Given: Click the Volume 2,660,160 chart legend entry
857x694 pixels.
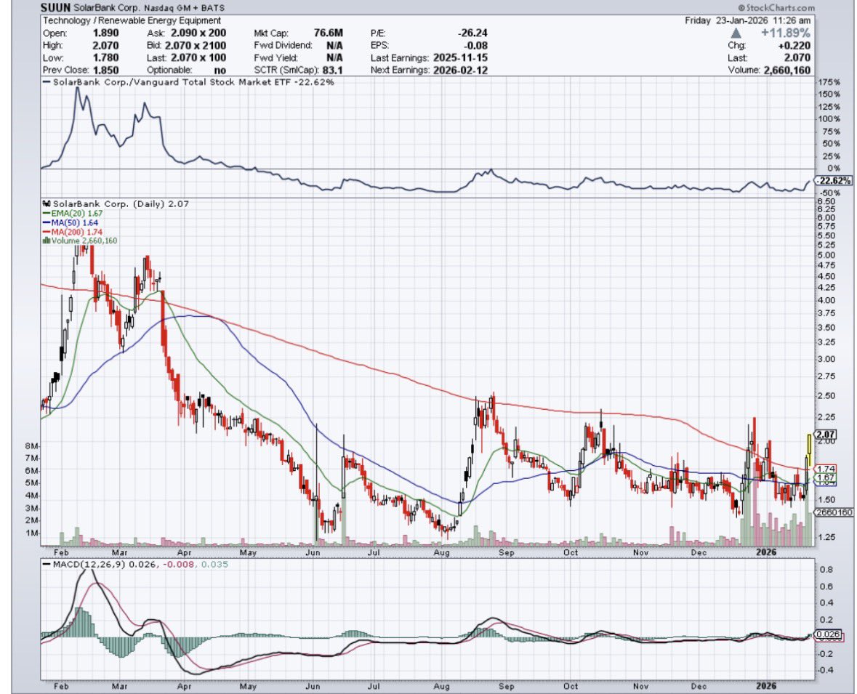Looking at the screenshot, I should pyautogui.click(x=84, y=241).
